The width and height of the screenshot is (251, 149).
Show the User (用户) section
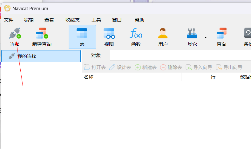click(x=163, y=37)
